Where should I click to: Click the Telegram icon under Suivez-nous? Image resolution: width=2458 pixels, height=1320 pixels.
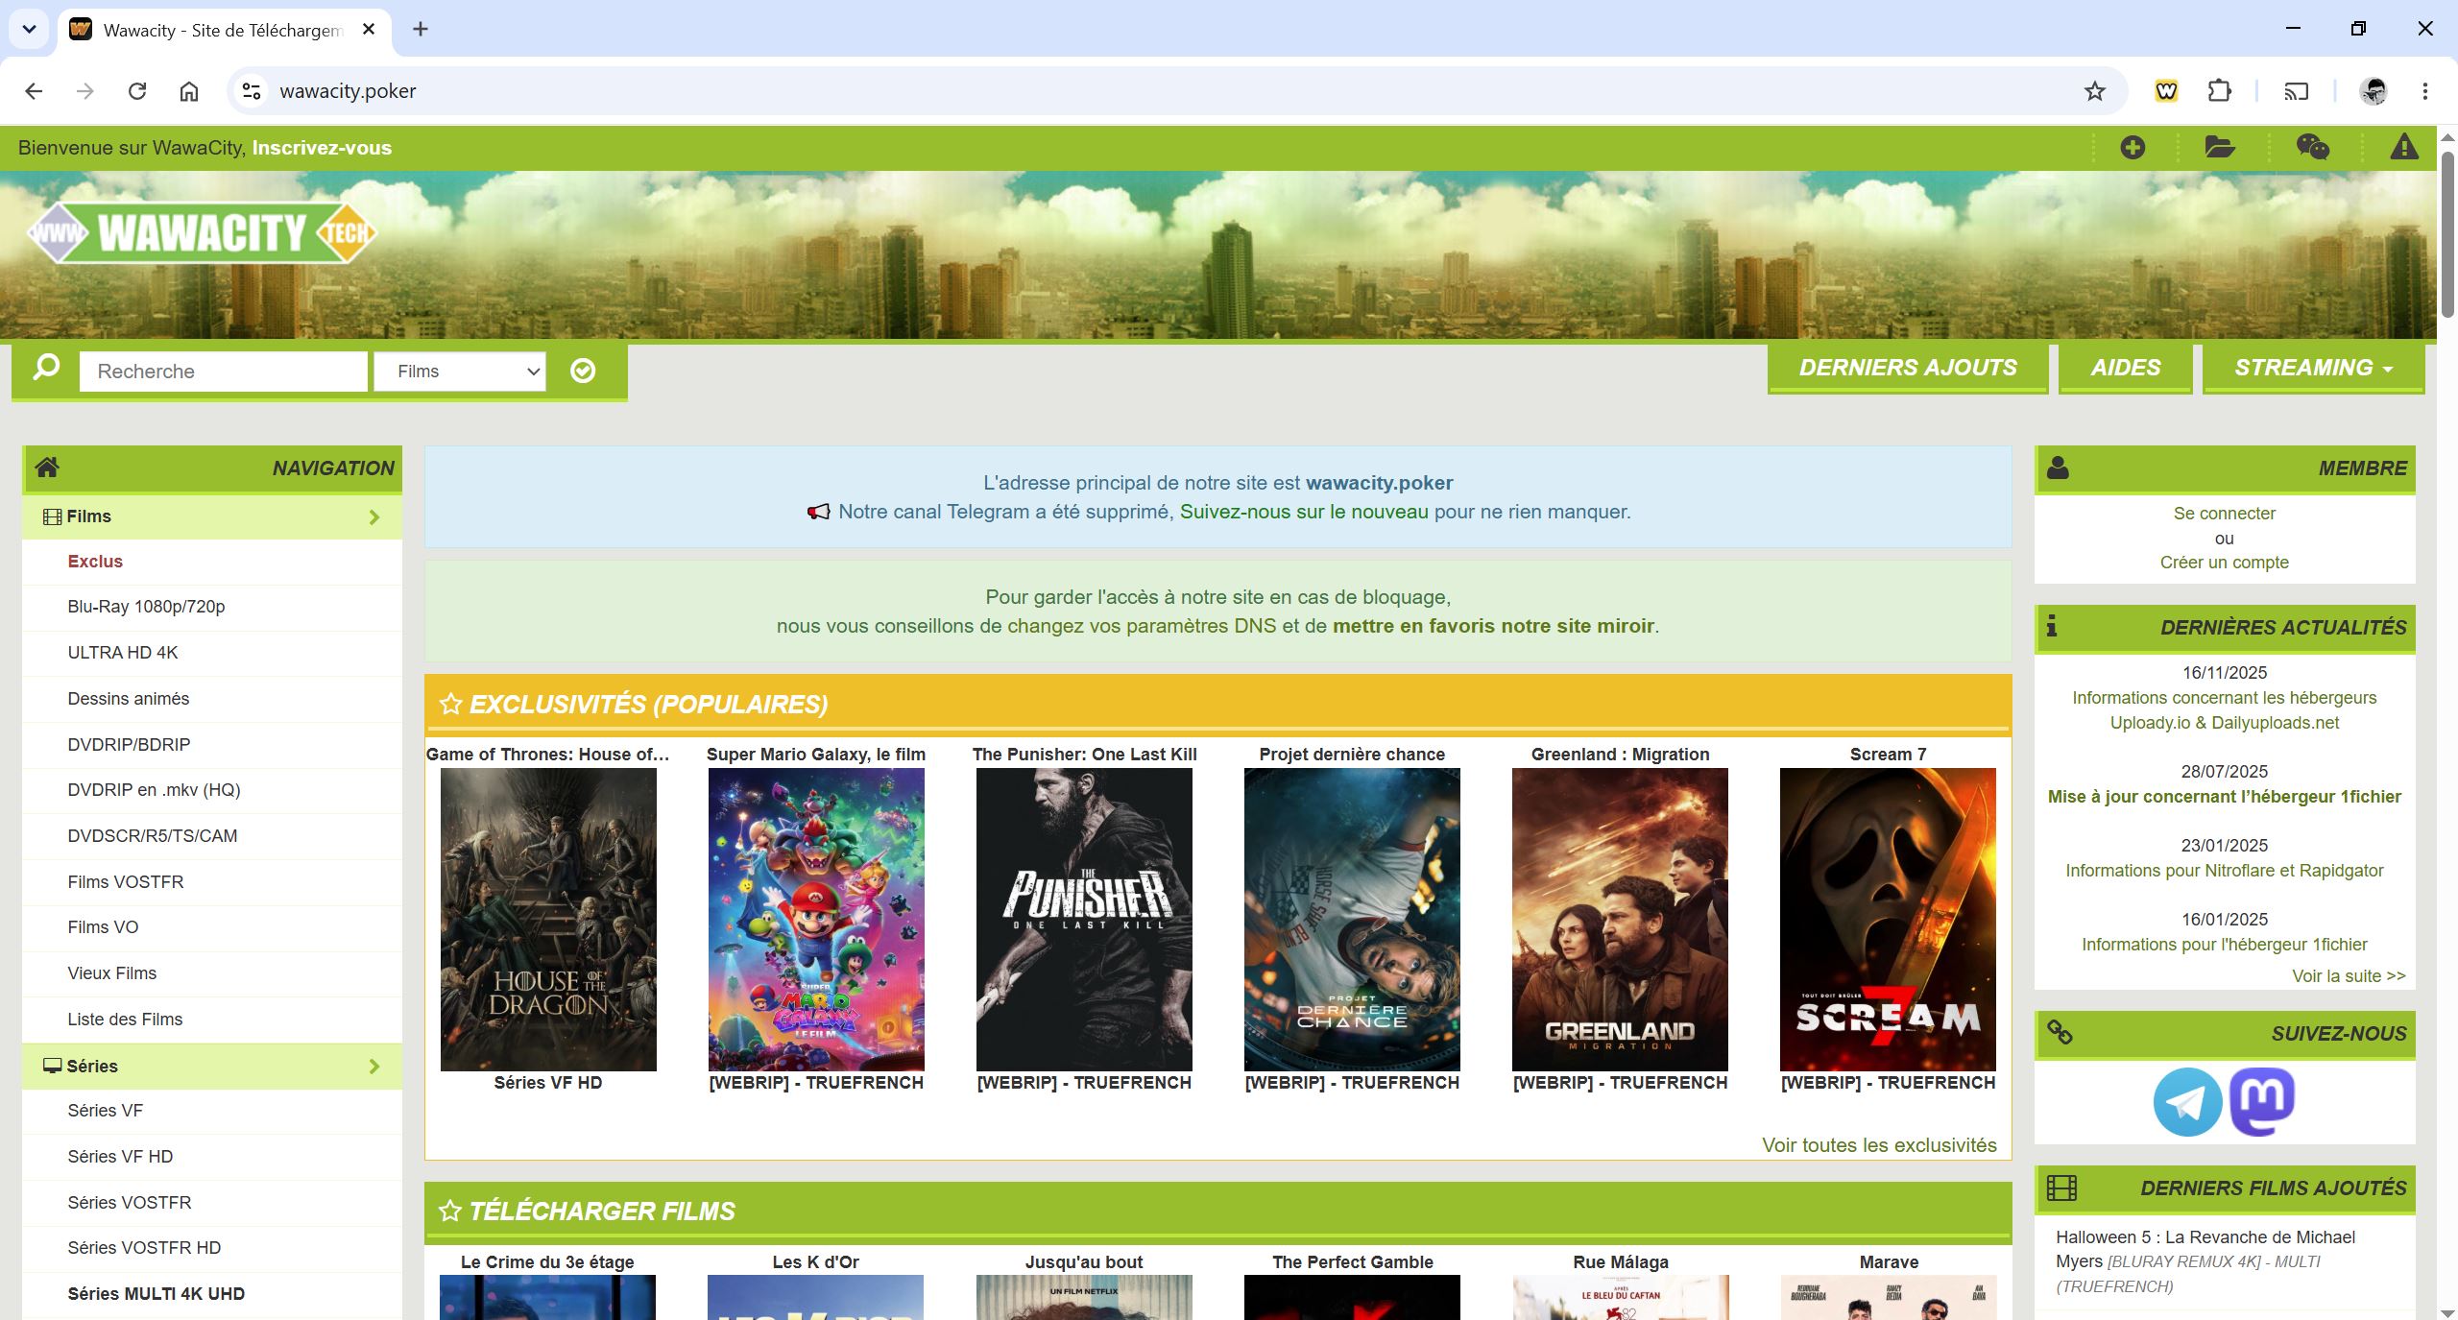pos(2187,1102)
